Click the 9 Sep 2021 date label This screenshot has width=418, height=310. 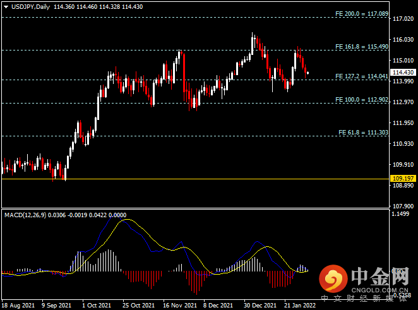point(56,306)
